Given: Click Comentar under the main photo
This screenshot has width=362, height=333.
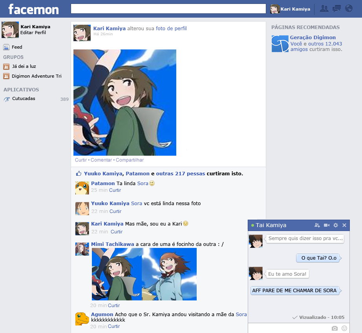Looking at the screenshot, I should tap(101, 160).
